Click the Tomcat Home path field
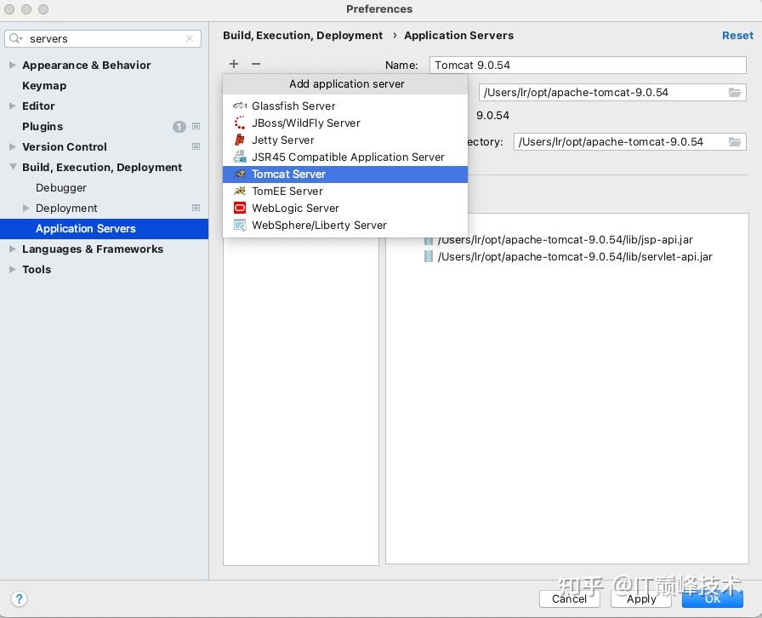Image resolution: width=762 pixels, height=618 pixels. (612, 93)
